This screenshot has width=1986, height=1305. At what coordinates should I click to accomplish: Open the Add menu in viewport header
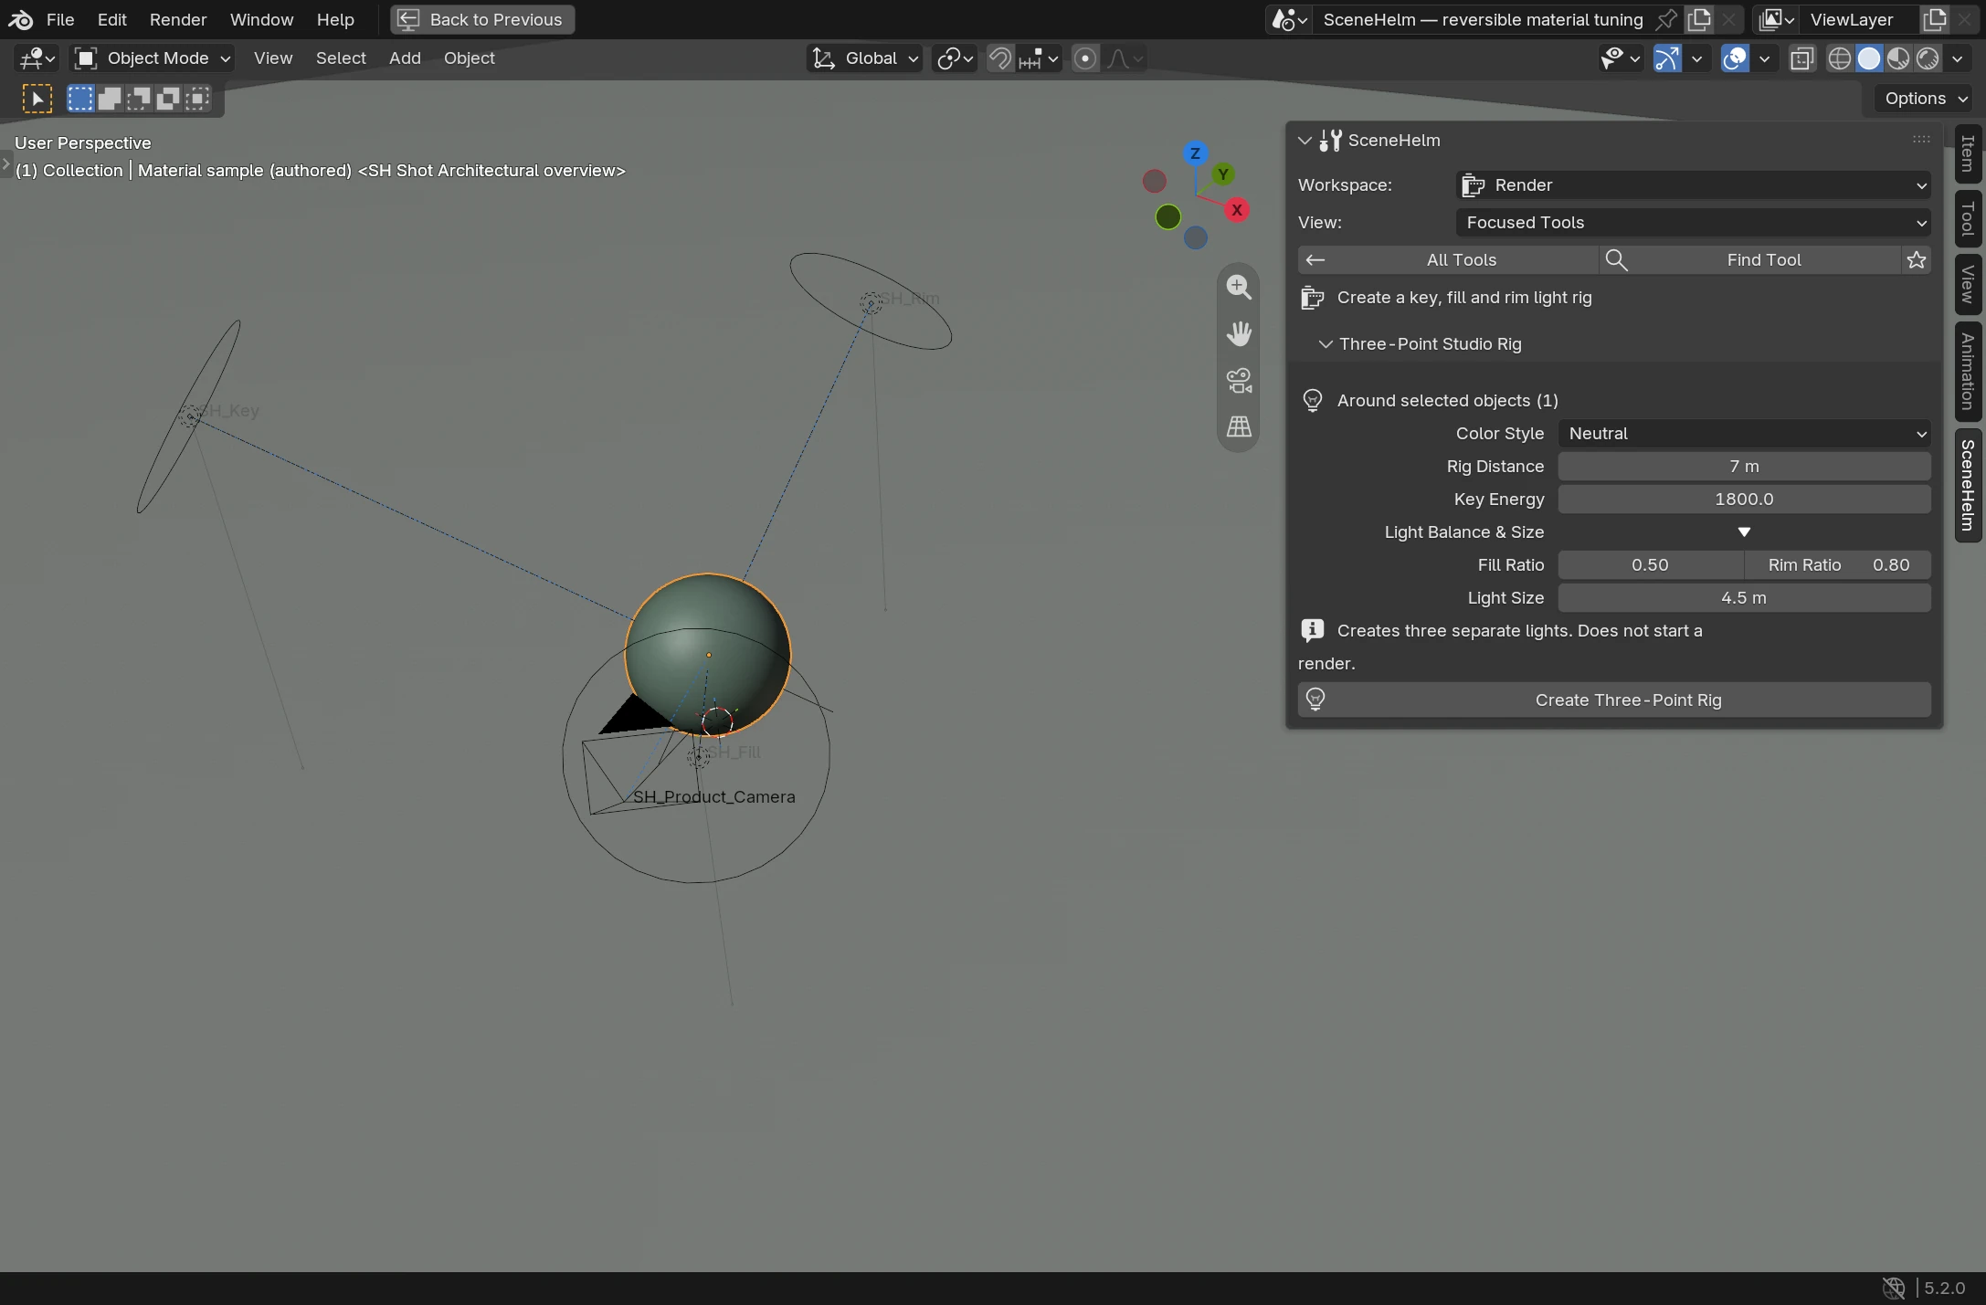[405, 58]
